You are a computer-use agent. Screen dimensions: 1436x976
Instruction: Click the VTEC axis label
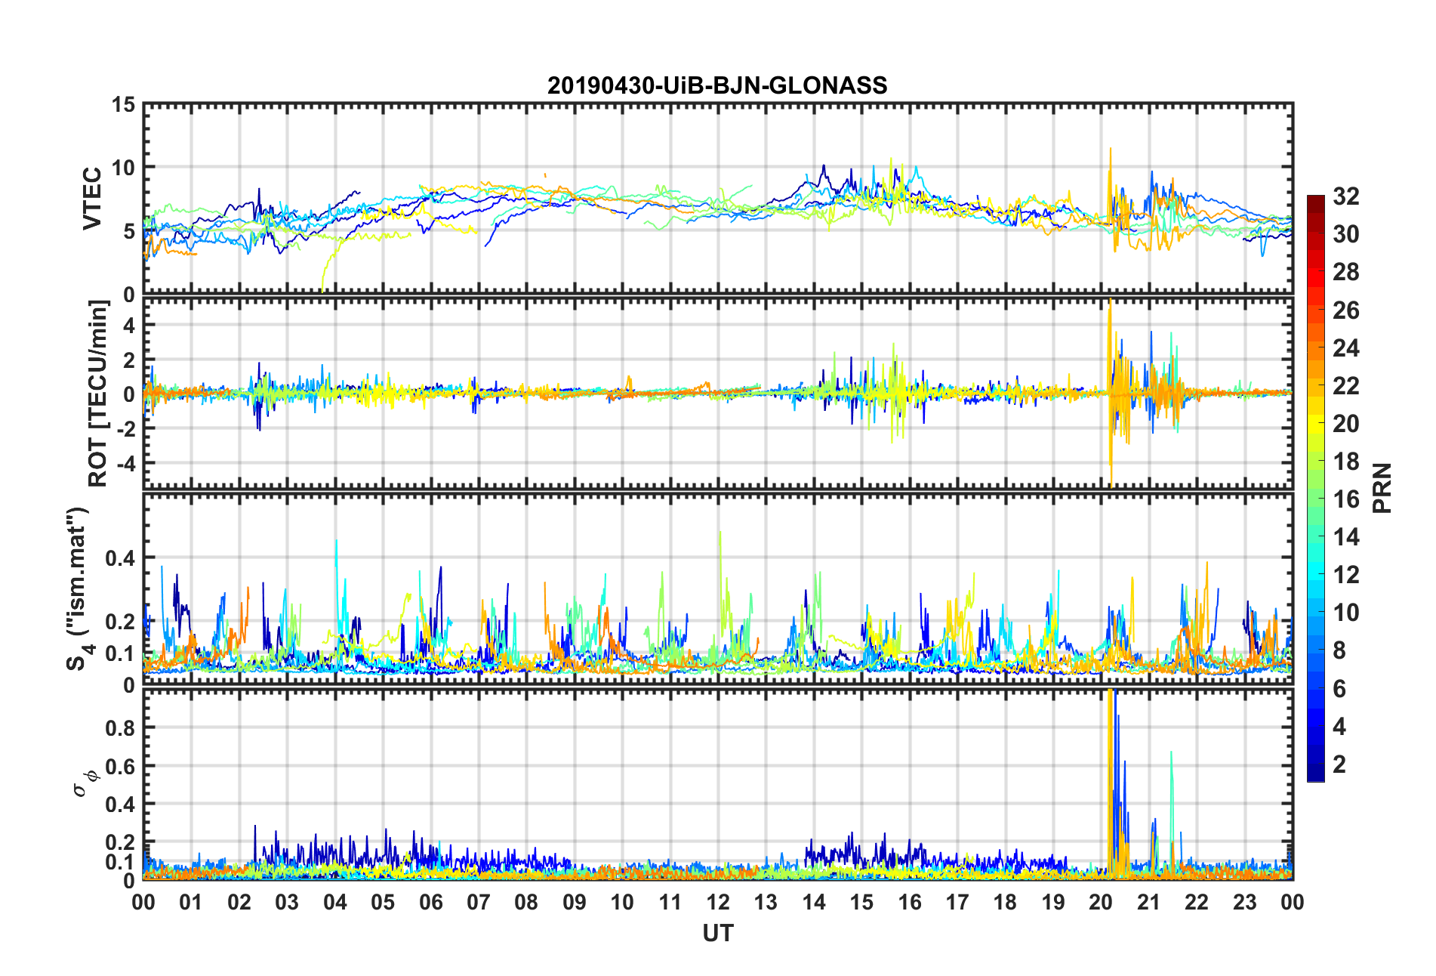pos(92,199)
